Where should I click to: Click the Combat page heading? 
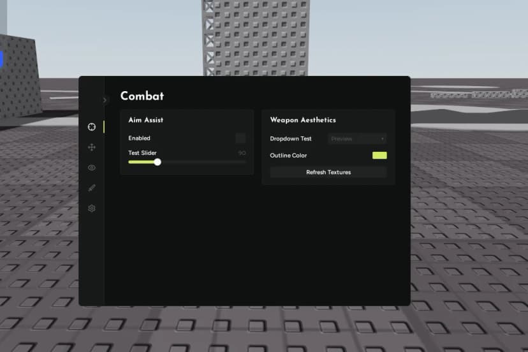pyautogui.click(x=142, y=96)
